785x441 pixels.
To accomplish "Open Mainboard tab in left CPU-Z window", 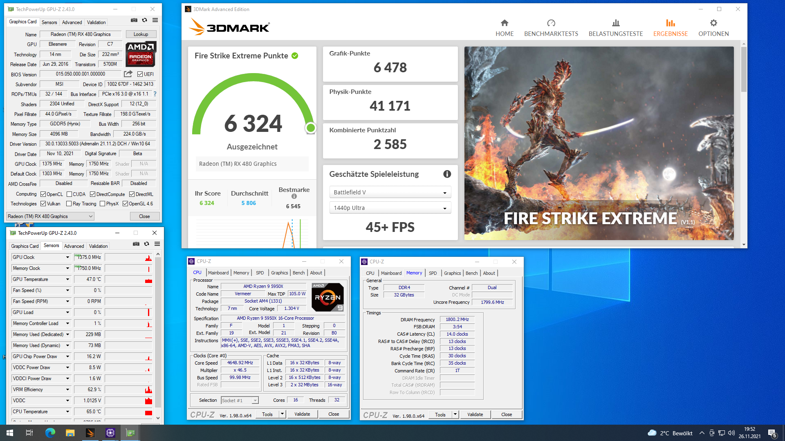I will (x=218, y=273).
